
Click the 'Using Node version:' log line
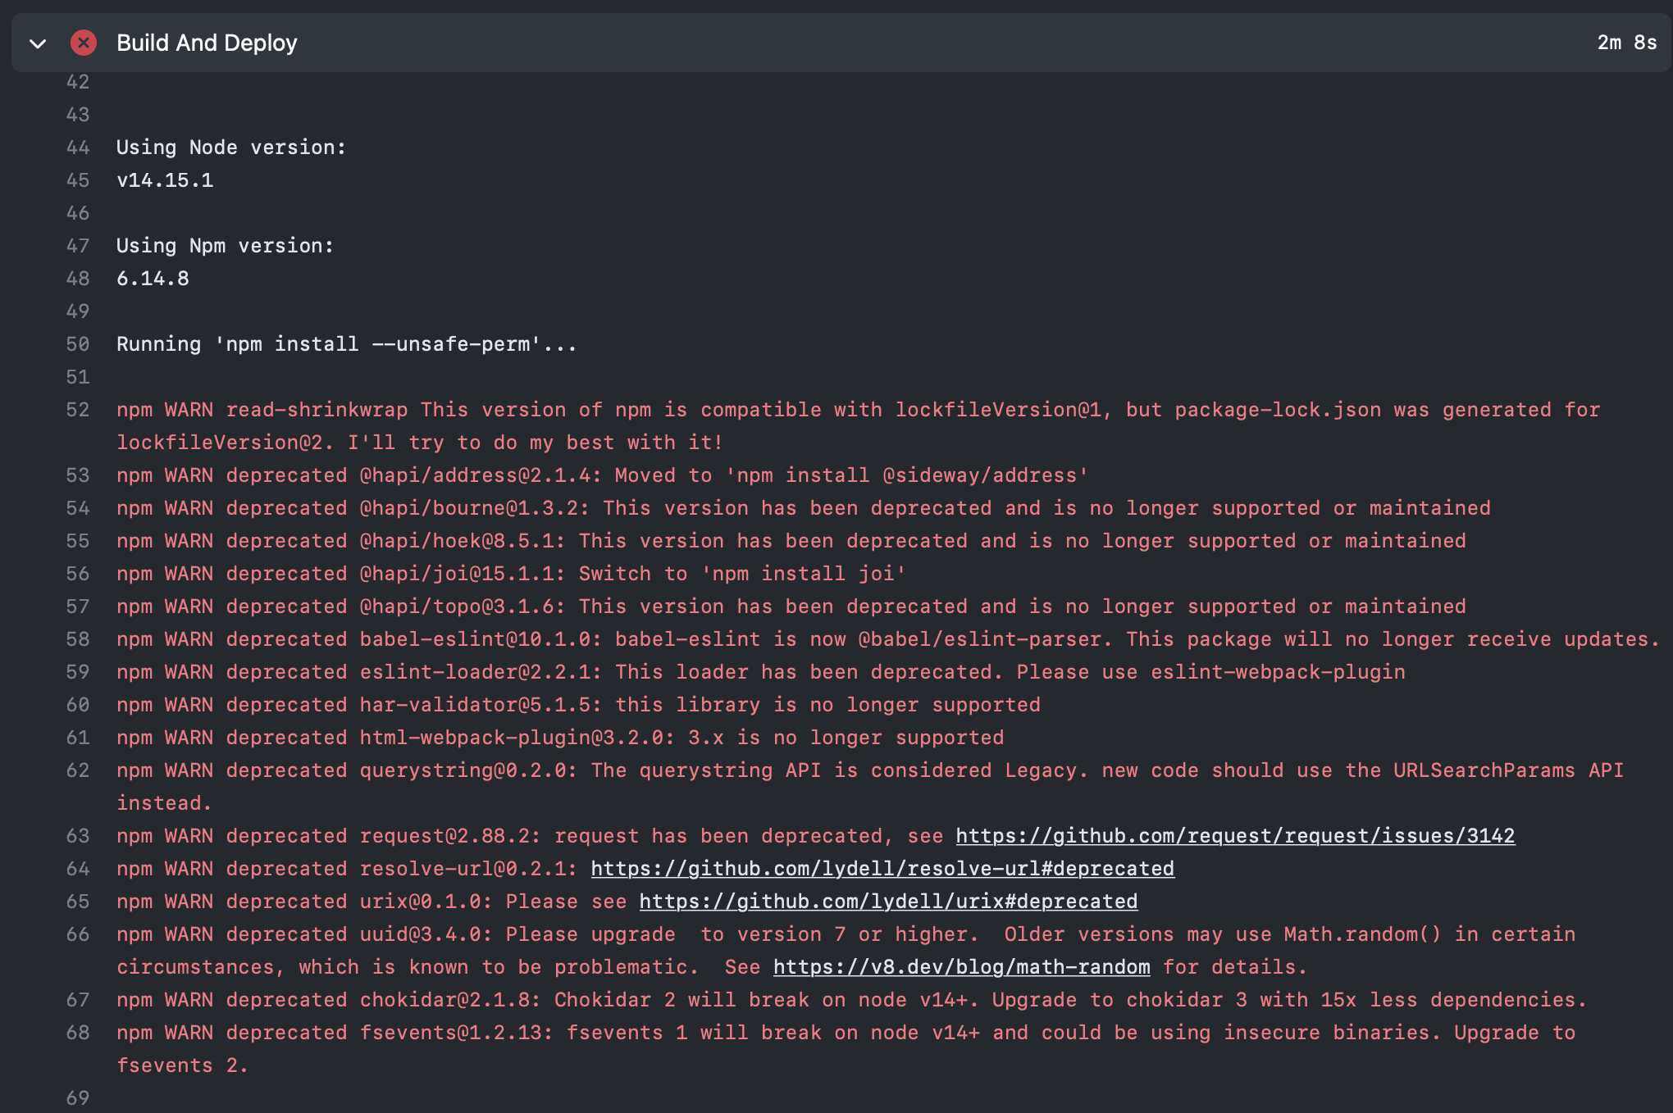[x=231, y=148]
